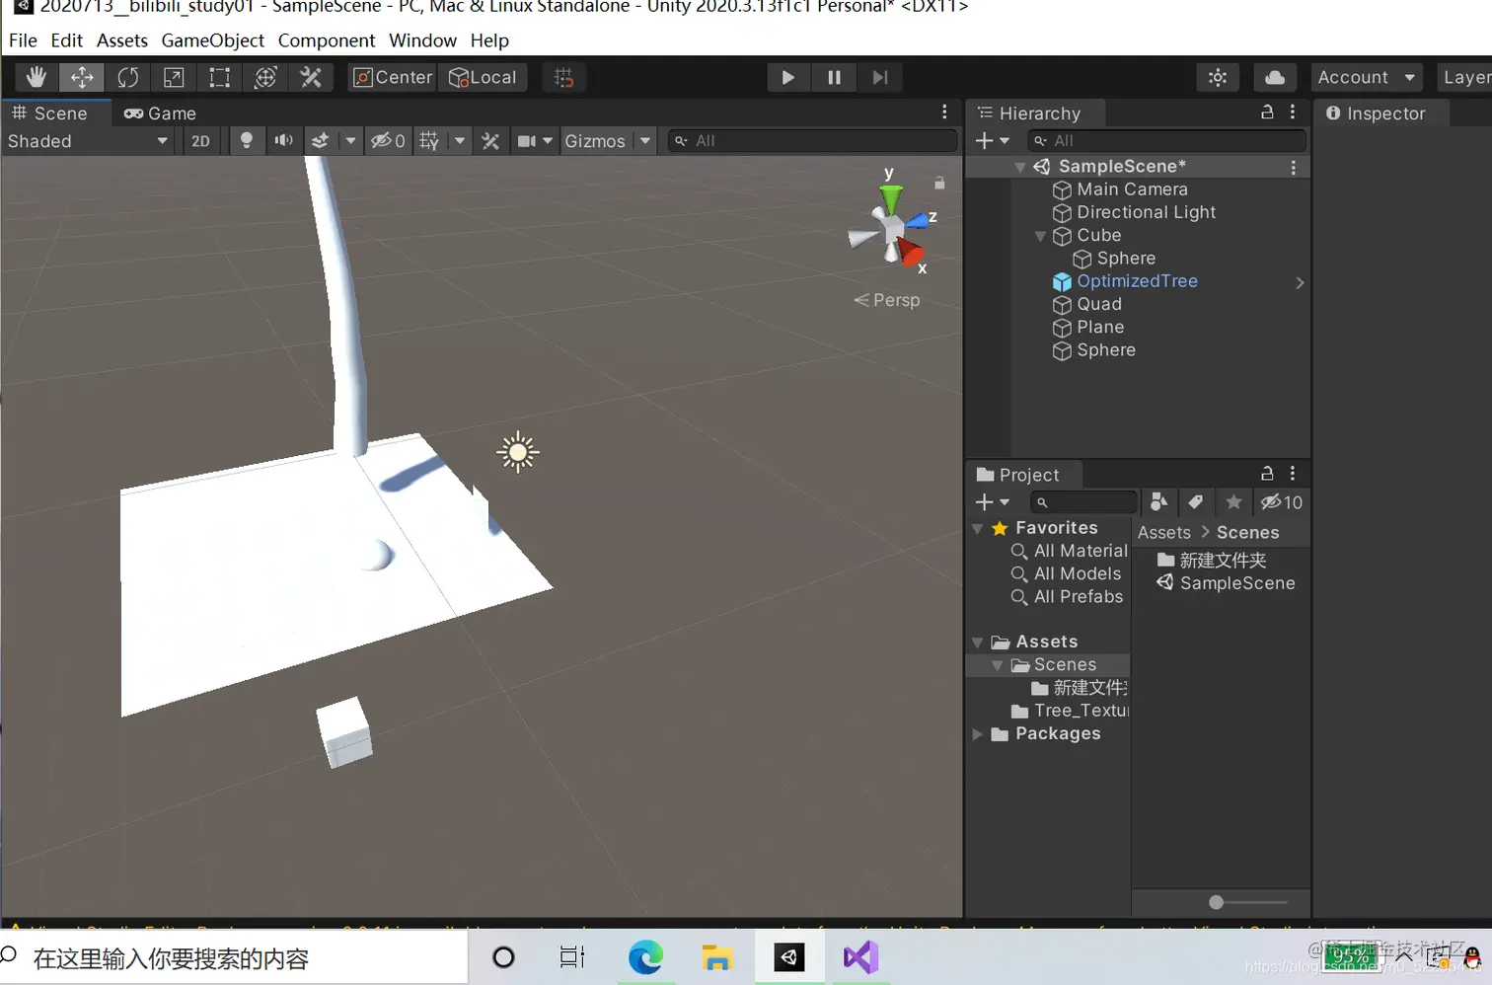1492x985 pixels.
Task: Step one frame forward
Action: (880, 77)
